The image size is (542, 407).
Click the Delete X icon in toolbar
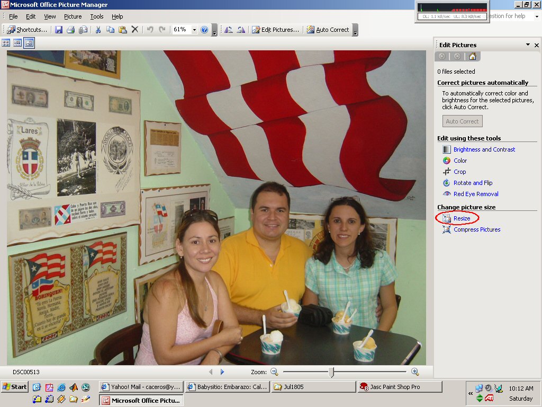click(x=135, y=30)
